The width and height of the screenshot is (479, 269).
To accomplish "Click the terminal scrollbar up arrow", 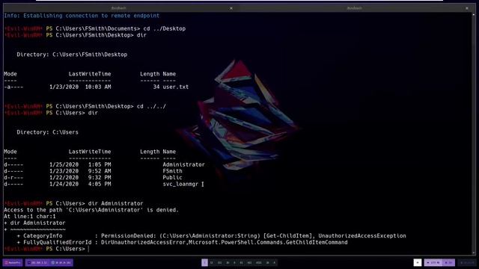I will point(474,14).
